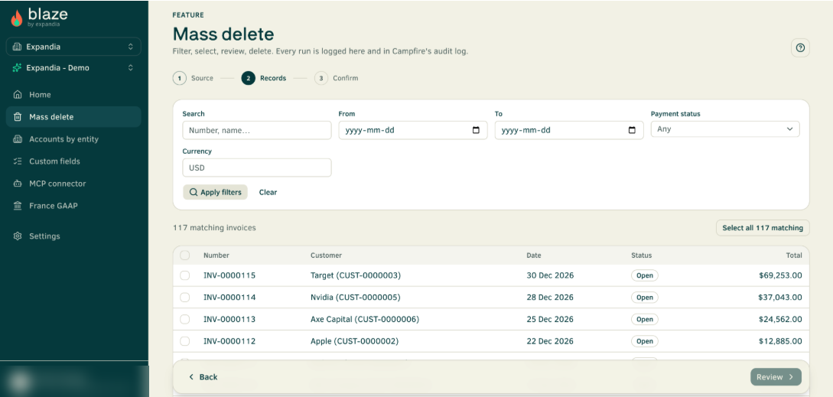
Task: Click customer Axe Capital (CUST-0000006)
Action: (365, 320)
